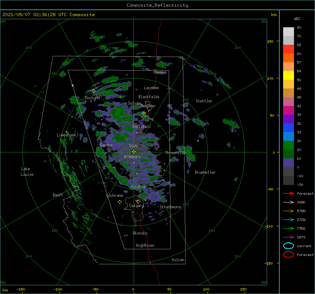Click the magenta 18TS arrow in legend
The image size is (315, 294).
(x=288, y=237)
